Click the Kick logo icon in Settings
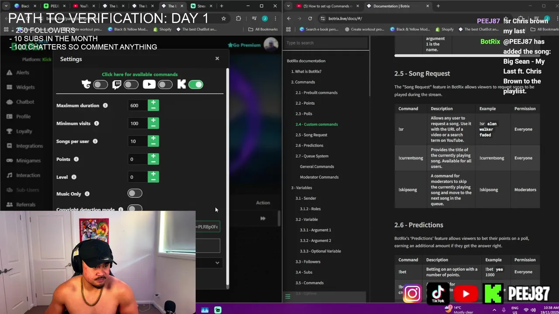The height and width of the screenshot is (314, 559). coord(182,85)
